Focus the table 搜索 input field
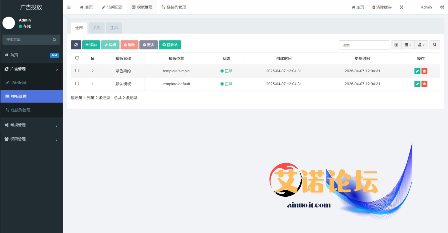Screen dimensions: 448x233 pos(364,45)
